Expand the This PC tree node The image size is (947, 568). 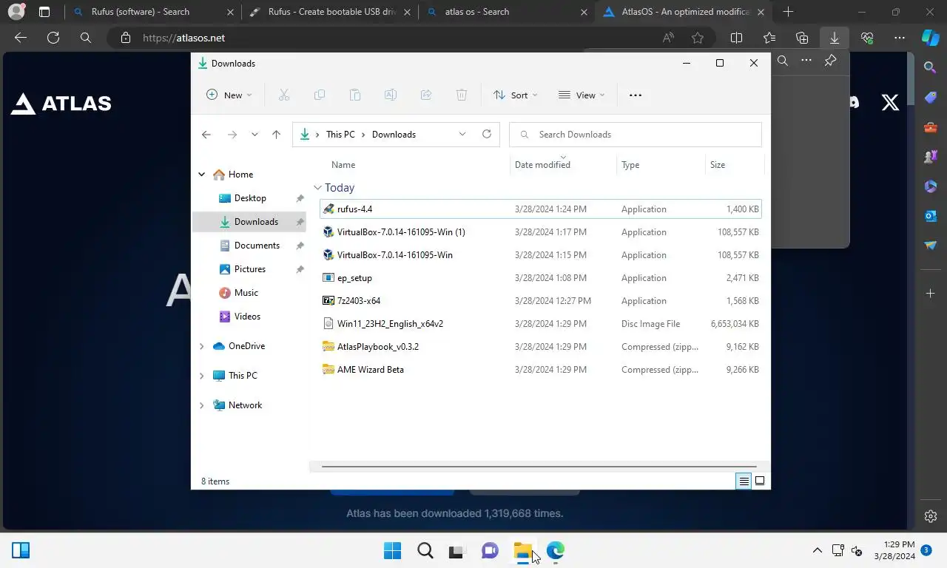[201, 376]
